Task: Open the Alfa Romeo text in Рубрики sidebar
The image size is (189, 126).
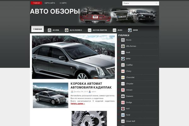Action: 131,46
